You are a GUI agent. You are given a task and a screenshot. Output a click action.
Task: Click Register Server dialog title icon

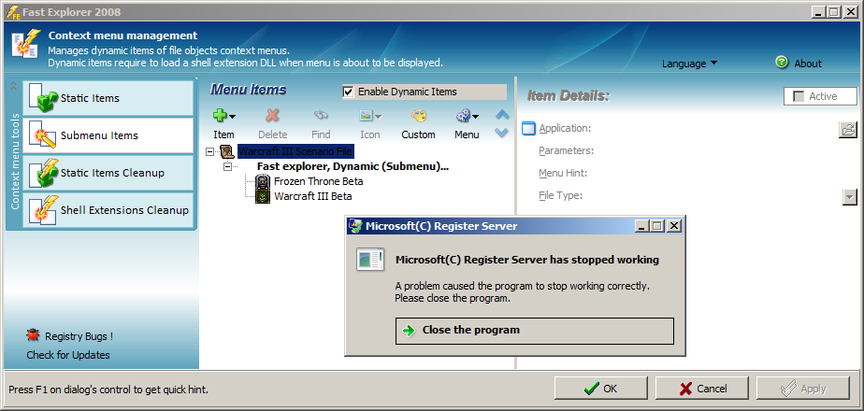click(x=356, y=225)
